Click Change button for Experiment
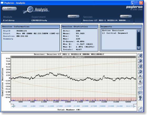Screen dimensions: 147x115 (x=74, y=16)
